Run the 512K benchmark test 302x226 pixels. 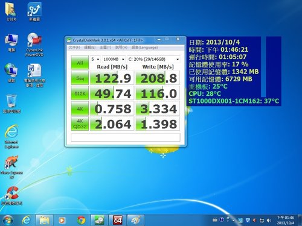[x=80, y=93]
